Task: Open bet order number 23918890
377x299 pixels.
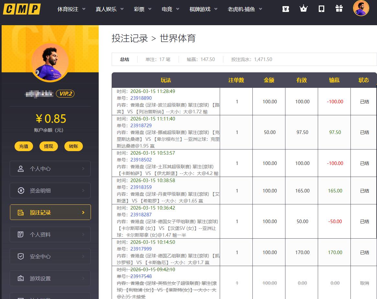Action: coord(141,98)
